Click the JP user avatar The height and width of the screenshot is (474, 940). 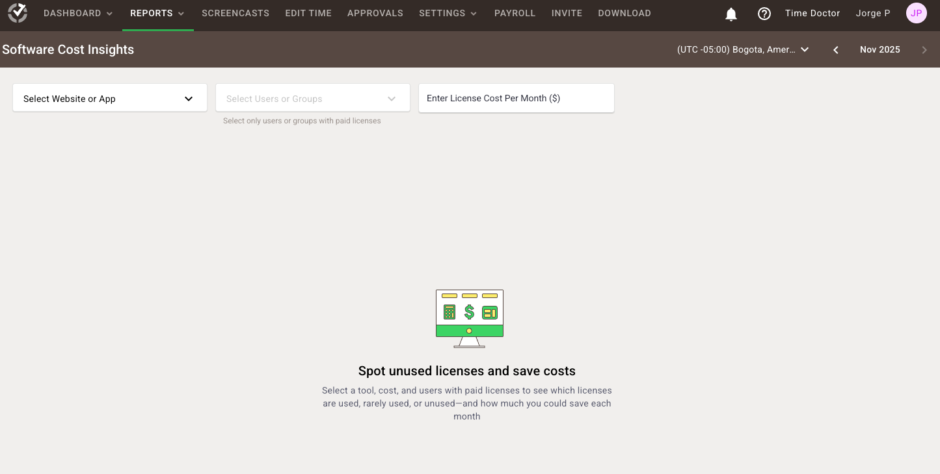[916, 13]
